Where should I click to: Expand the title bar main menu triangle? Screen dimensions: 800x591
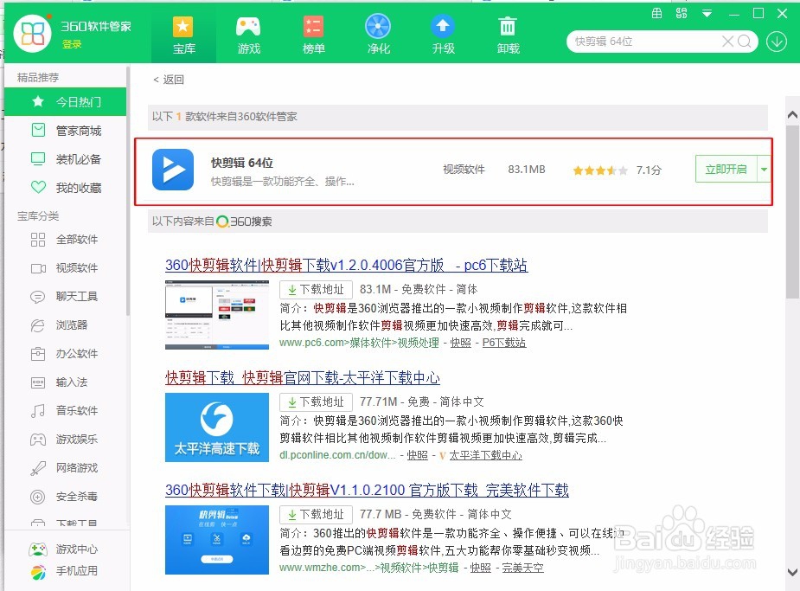pos(707,14)
